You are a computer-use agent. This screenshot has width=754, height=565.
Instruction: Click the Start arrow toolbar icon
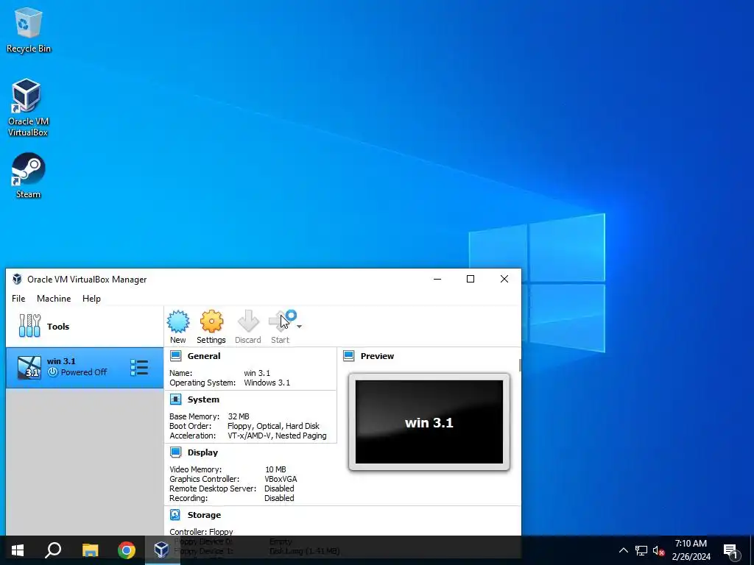coord(281,321)
